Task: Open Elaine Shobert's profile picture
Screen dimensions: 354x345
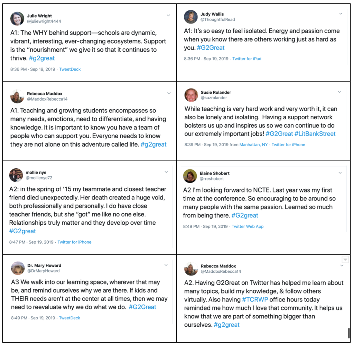Action: pos(190,176)
